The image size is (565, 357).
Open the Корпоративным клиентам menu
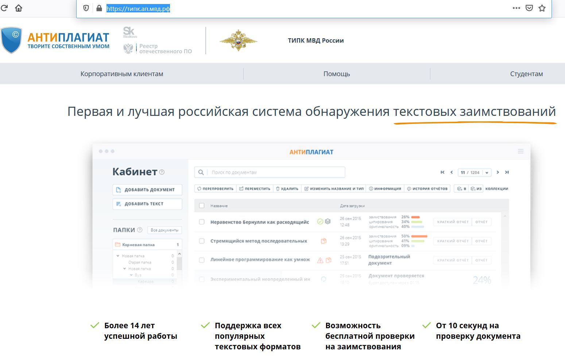[122, 74]
